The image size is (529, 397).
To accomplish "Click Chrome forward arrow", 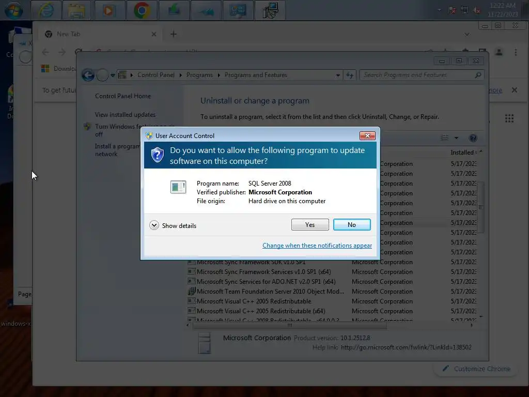I will [62, 52].
